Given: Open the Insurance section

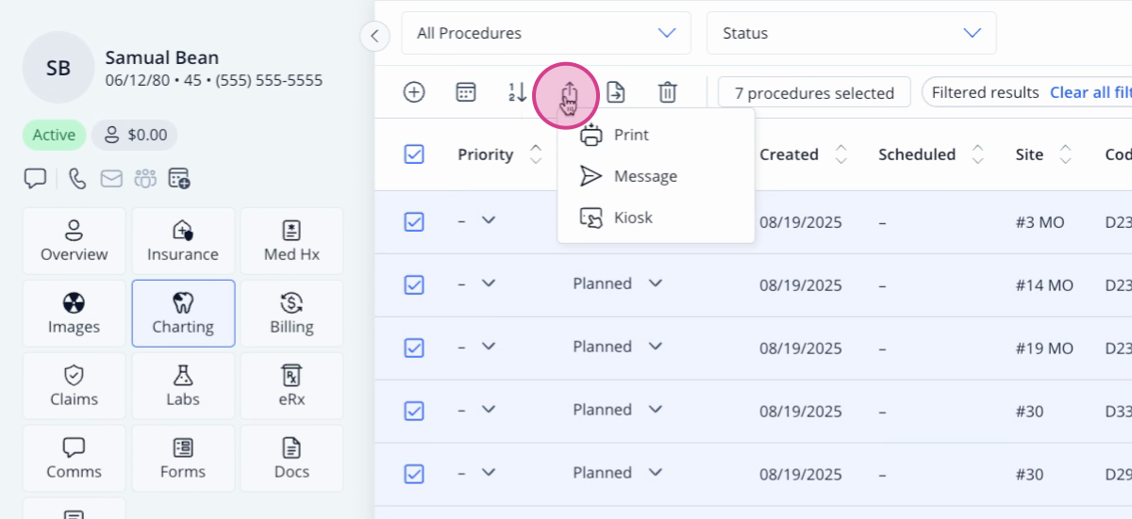Looking at the screenshot, I should coord(183,241).
